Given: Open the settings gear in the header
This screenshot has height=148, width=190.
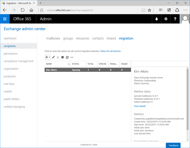Looking at the screenshot, I should [166, 19].
